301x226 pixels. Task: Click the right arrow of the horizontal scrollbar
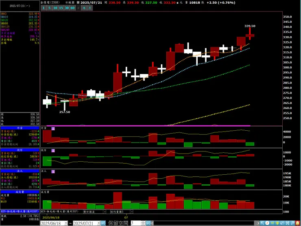pyautogui.click(x=258, y=223)
